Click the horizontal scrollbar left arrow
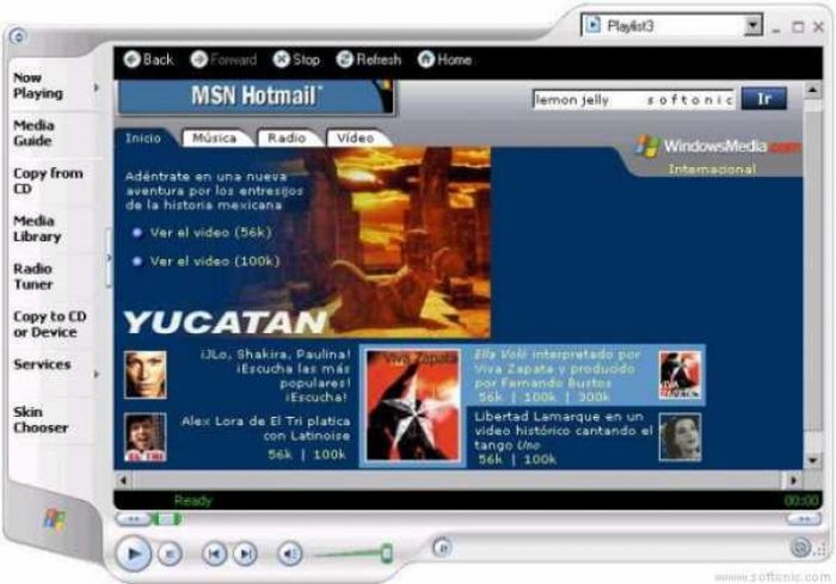836x584 pixels. pos(123,481)
